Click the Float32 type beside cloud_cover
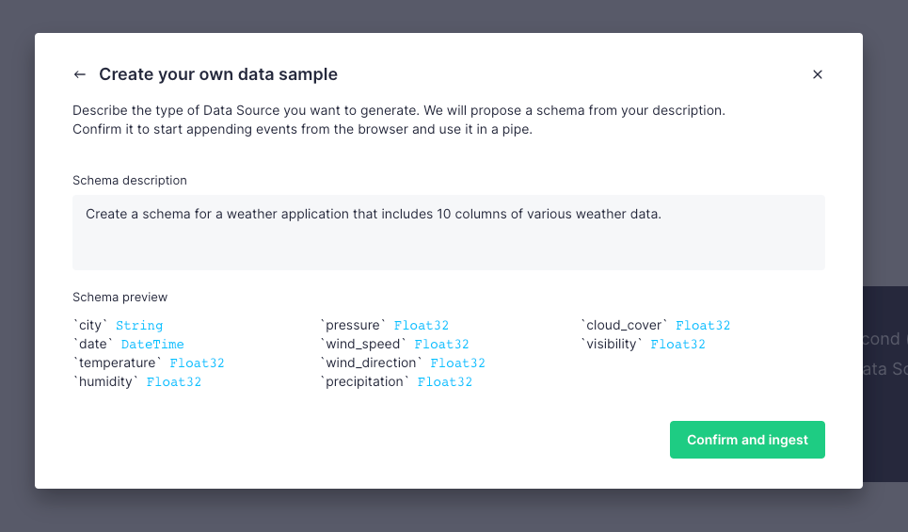Viewport: 908px width, 532px height. click(703, 326)
